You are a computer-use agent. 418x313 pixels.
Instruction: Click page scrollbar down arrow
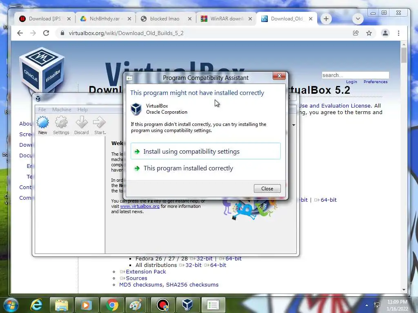[404, 290]
